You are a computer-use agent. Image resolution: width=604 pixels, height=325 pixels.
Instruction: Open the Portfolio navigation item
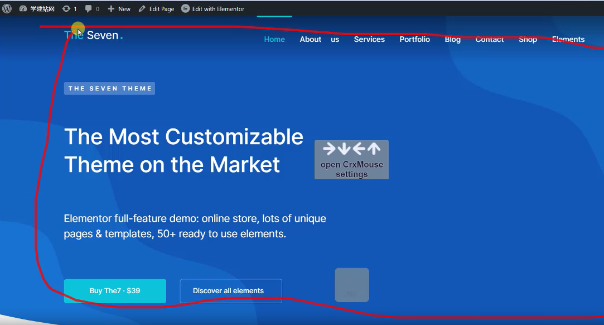414,39
